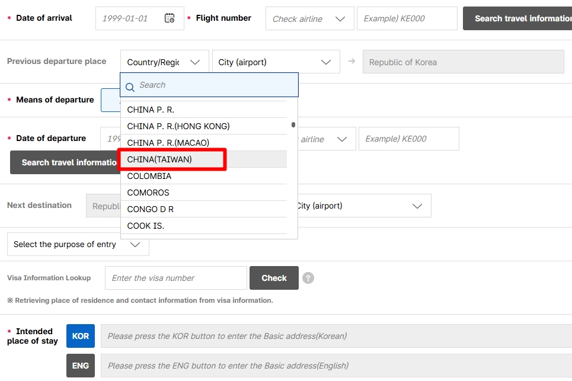Click top Search travel information button
The width and height of the screenshot is (572, 381).
(517, 18)
